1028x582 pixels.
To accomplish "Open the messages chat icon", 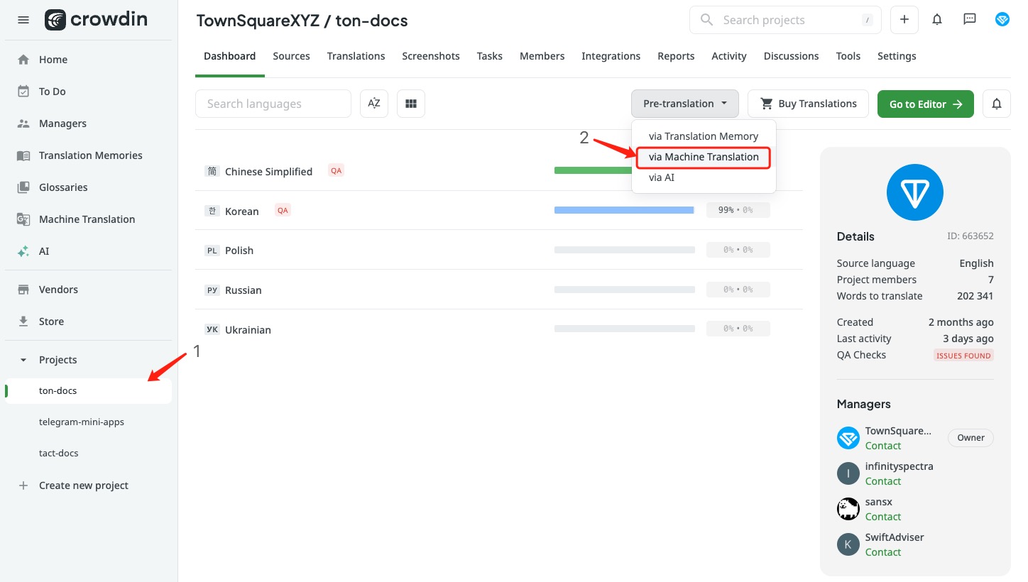I will click(970, 20).
